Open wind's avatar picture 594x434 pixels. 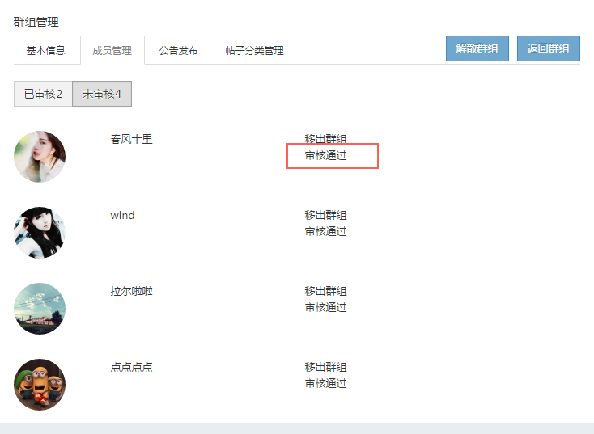click(x=40, y=233)
